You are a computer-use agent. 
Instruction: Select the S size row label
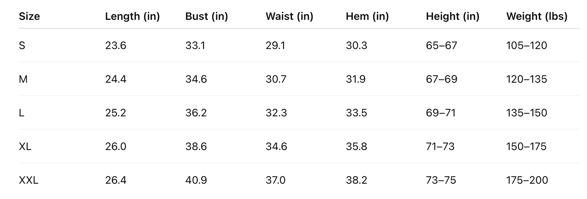[22, 46]
